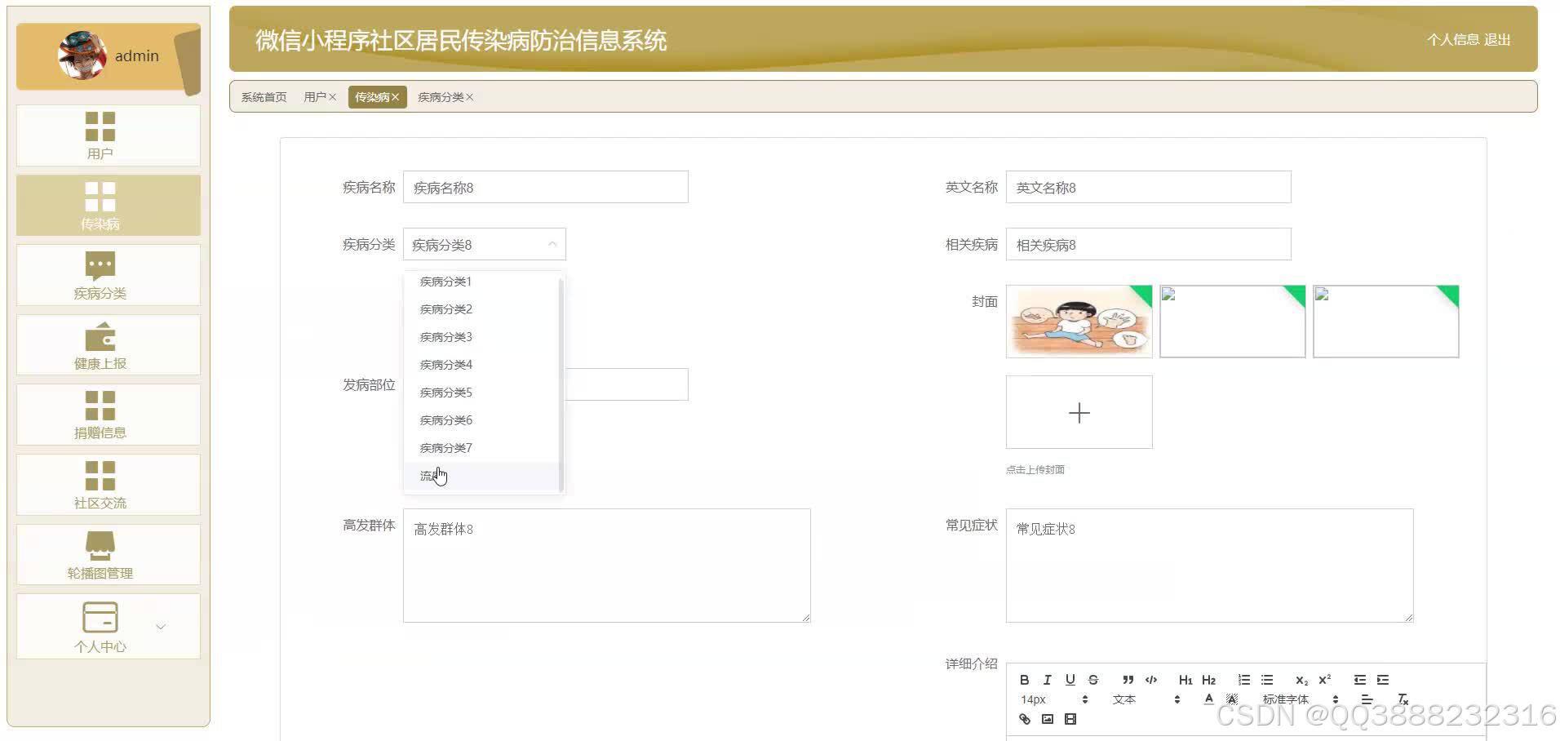Open 轮播图管理 in the sidebar
This screenshot has height=741, width=1560.
click(109, 554)
